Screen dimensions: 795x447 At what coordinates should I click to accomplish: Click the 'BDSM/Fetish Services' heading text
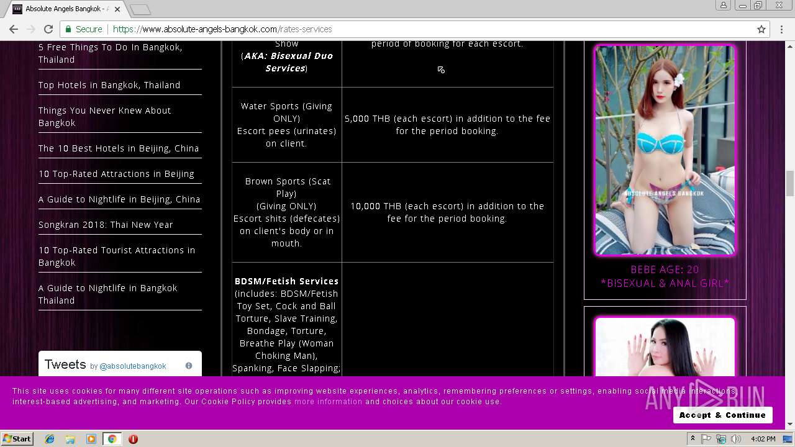(286, 281)
